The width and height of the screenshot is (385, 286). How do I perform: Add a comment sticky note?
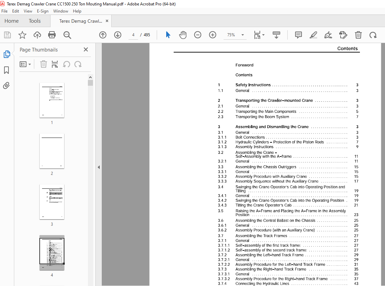pos(298,35)
